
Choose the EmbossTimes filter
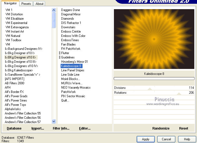pyautogui.click(x=70, y=40)
